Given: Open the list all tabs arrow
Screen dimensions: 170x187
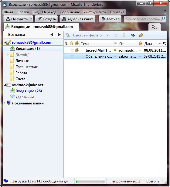Looking at the screenshot, I should [x=164, y=27].
